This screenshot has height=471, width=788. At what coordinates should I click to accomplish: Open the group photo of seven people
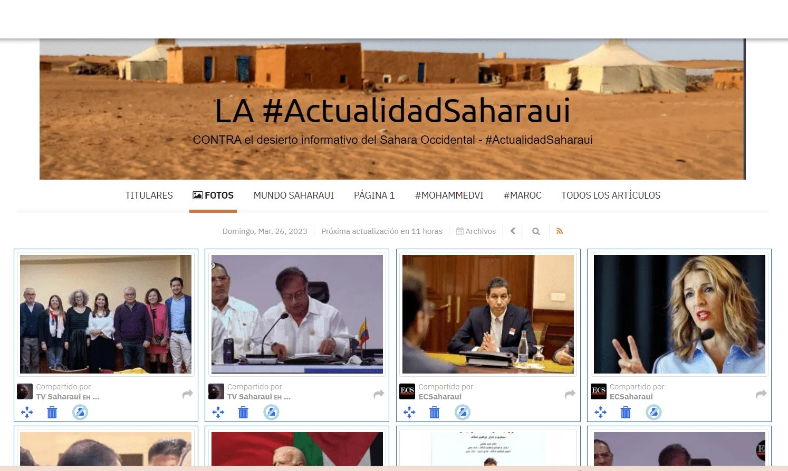[x=106, y=315]
